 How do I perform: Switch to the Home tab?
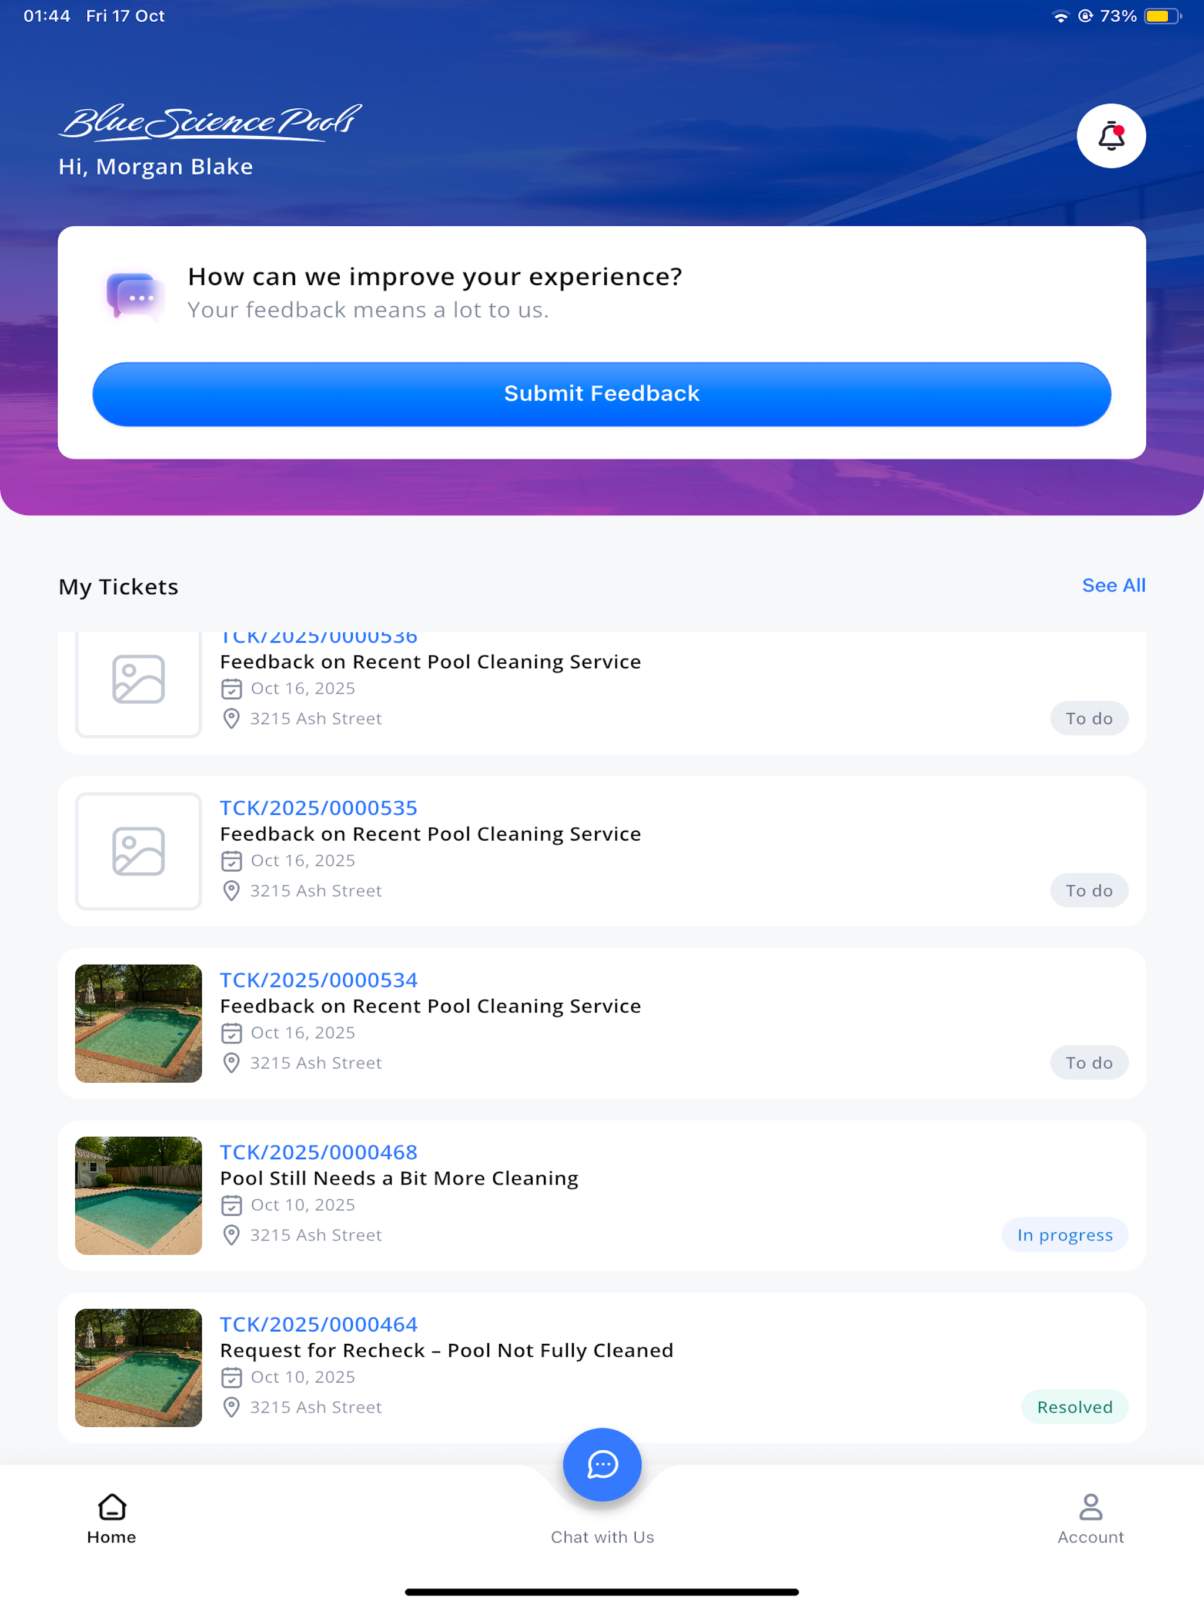click(112, 1519)
